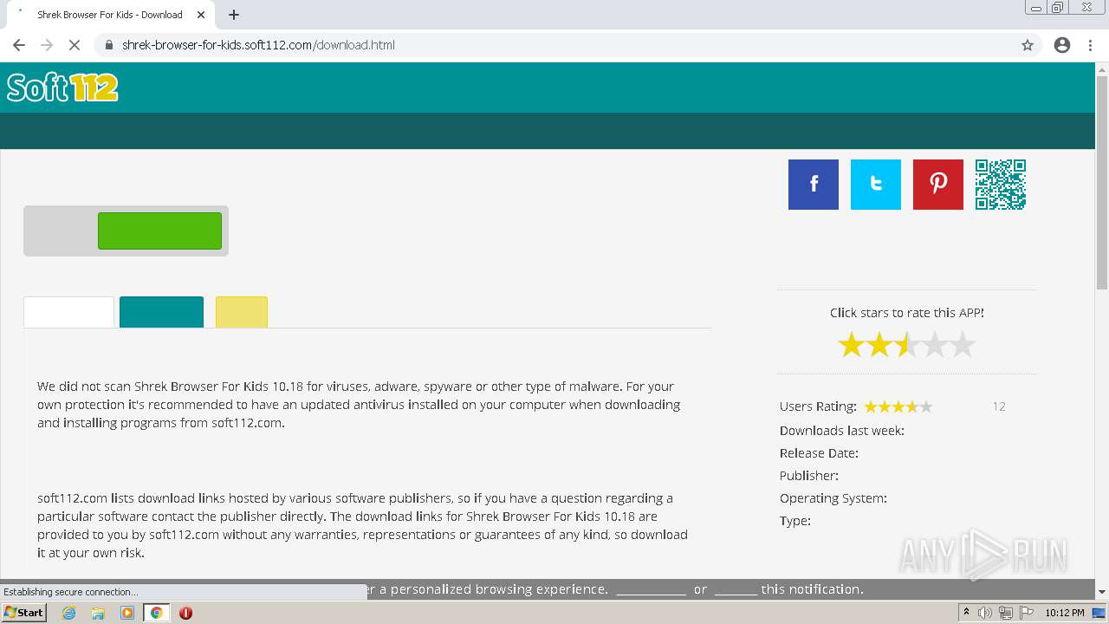Screen dimensions: 1109x624
Task: Share page on Facebook icon
Action: (x=814, y=185)
